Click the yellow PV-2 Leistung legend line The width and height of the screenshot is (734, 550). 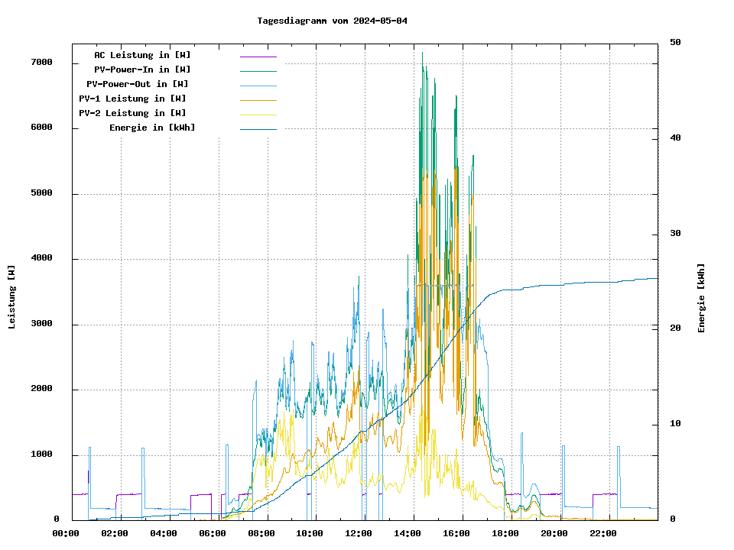pos(258,114)
